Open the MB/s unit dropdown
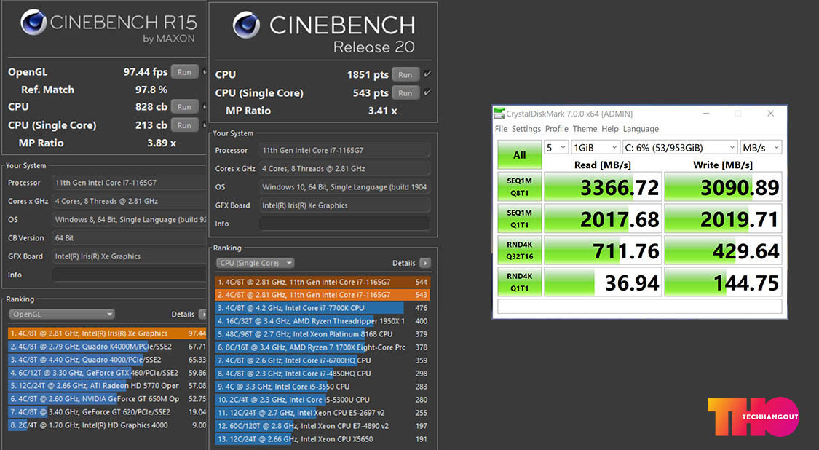The height and width of the screenshot is (450, 819). point(761,148)
